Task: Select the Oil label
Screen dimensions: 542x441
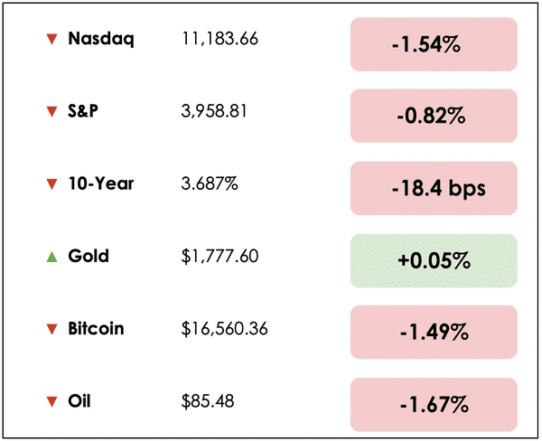Action: tap(81, 401)
